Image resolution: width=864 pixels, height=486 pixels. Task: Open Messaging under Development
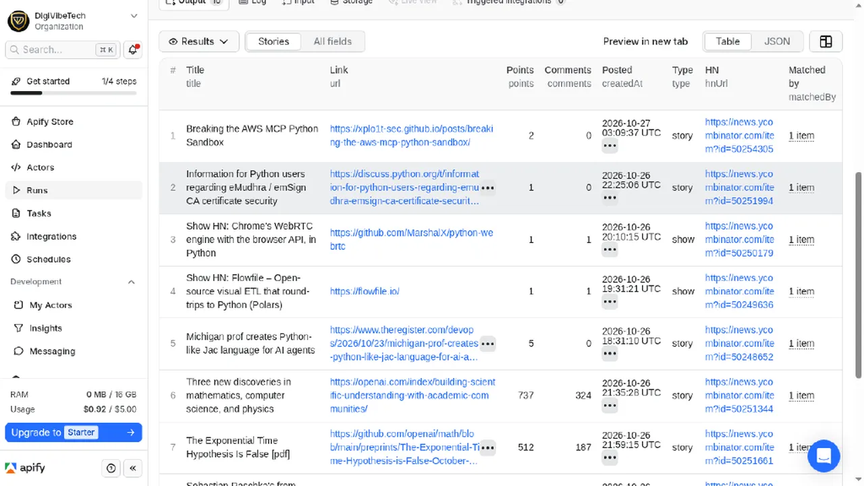pos(74,351)
